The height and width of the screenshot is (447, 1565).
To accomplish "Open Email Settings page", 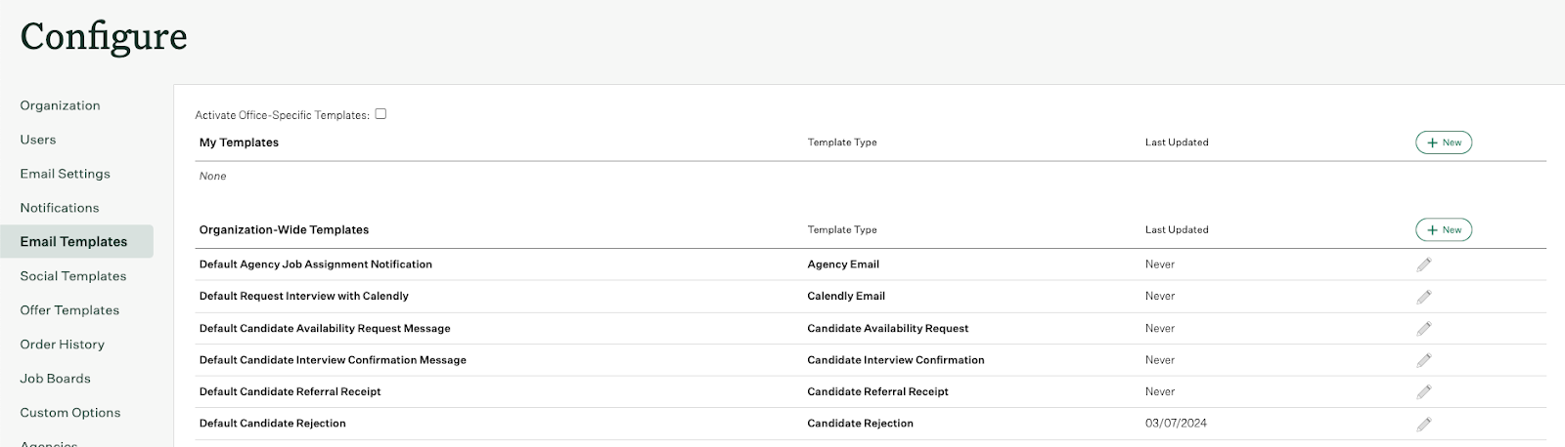I will (65, 174).
